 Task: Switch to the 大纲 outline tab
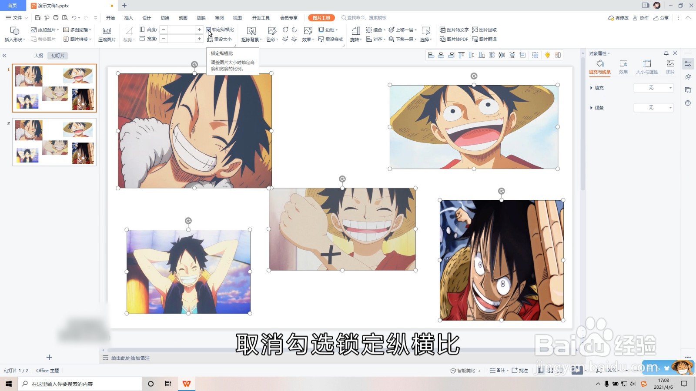click(39, 56)
